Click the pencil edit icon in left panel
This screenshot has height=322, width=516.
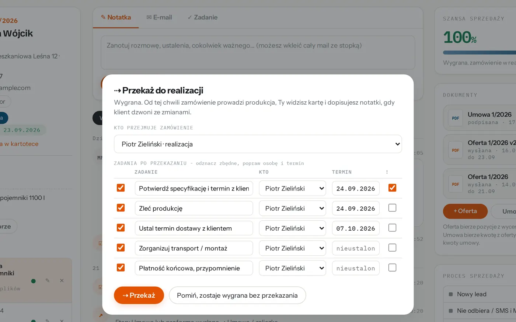coord(48,281)
